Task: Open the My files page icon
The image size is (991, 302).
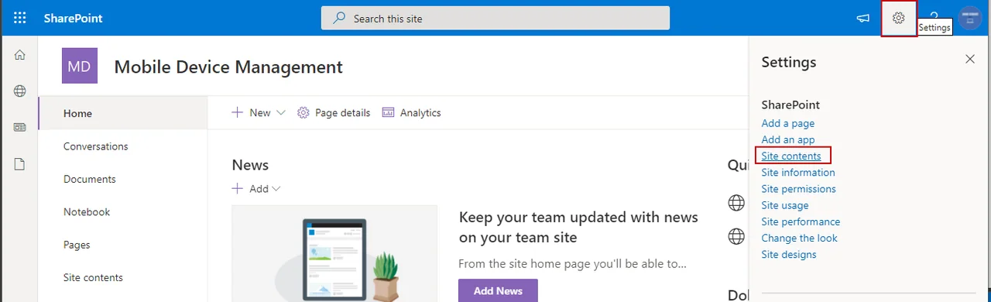Action: tap(20, 164)
